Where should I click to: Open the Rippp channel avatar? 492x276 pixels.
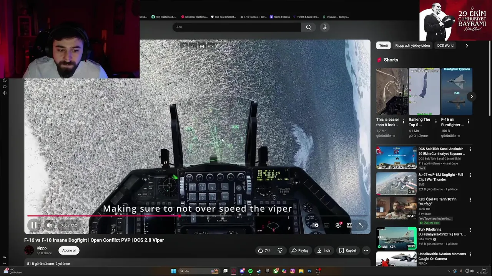pos(29,250)
